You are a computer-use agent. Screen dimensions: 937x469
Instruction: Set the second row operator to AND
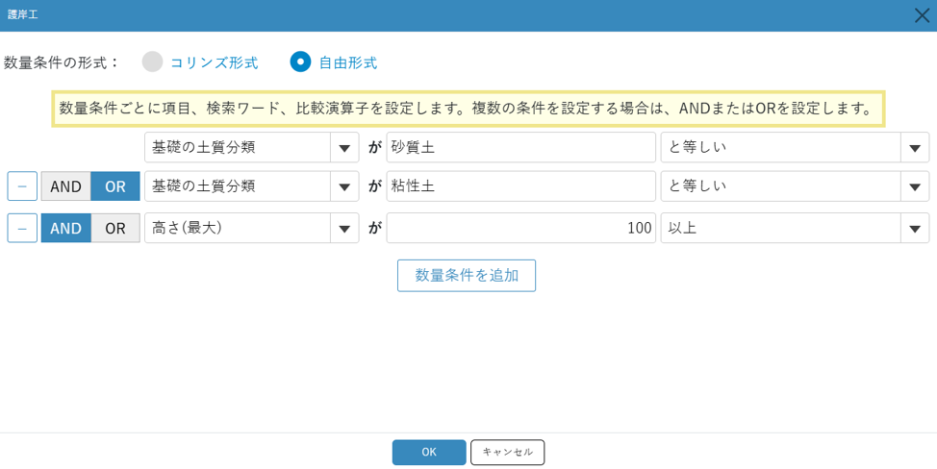65,186
